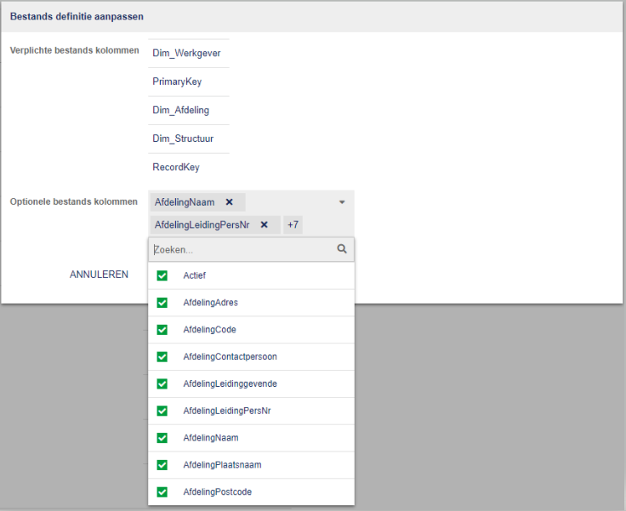Focus the Zoeken search field
Viewport: 626px width, 511px height.
(242, 250)
